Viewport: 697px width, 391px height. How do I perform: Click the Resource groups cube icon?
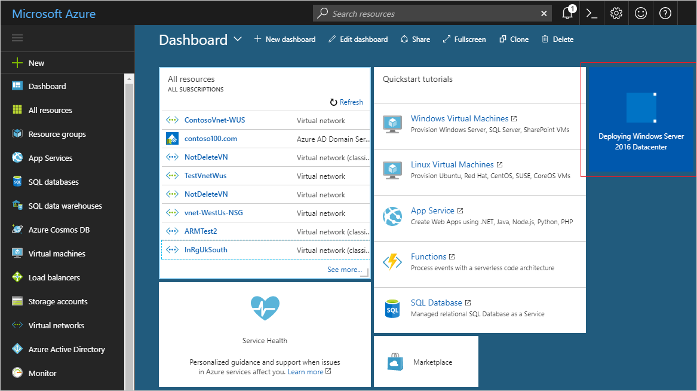17,133
